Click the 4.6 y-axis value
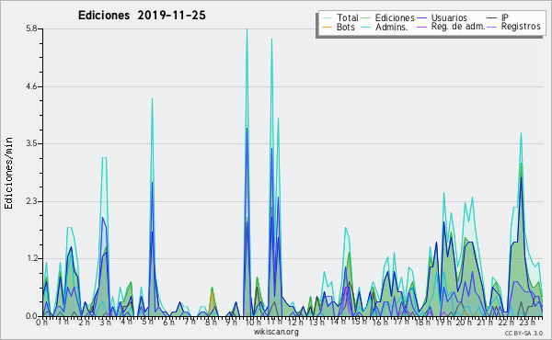The width and height of the screenshot is (552, 340). [x=31, y=86]
